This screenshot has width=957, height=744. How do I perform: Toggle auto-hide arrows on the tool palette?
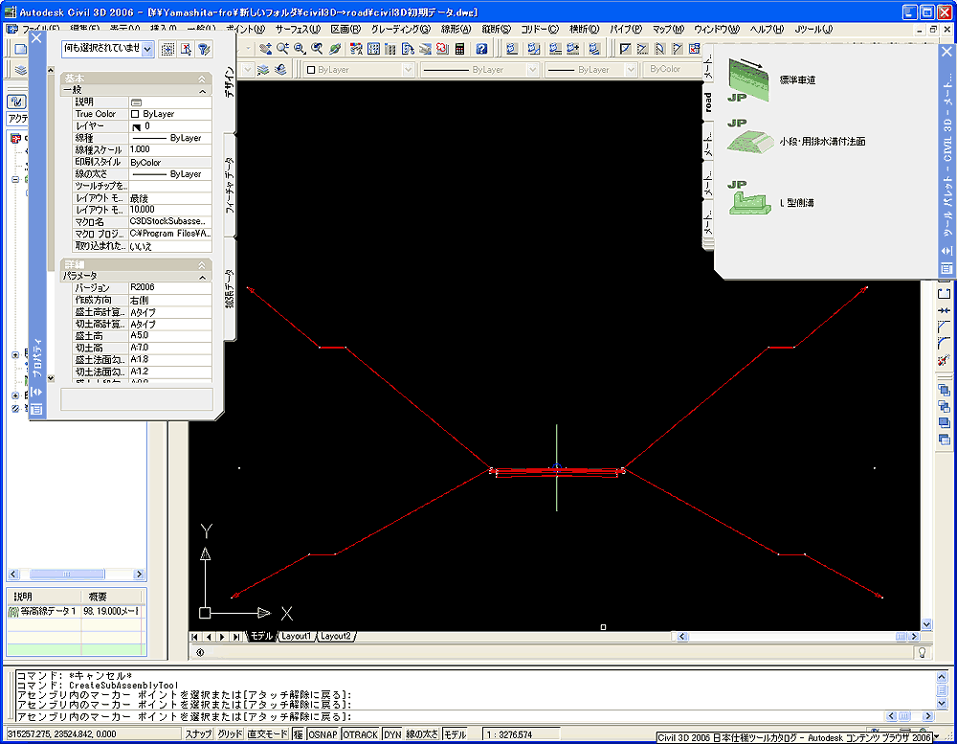pos(946,251)
